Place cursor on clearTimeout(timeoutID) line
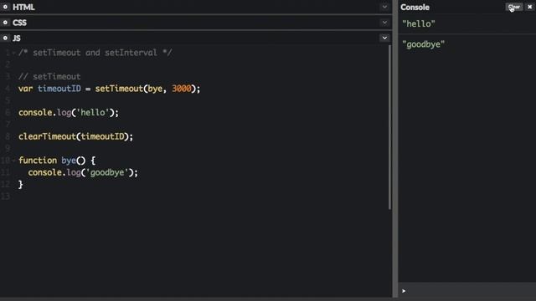536x301 pixels. point(75,136)
